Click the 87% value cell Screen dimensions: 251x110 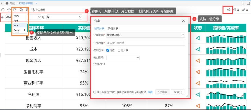point(169,106)
